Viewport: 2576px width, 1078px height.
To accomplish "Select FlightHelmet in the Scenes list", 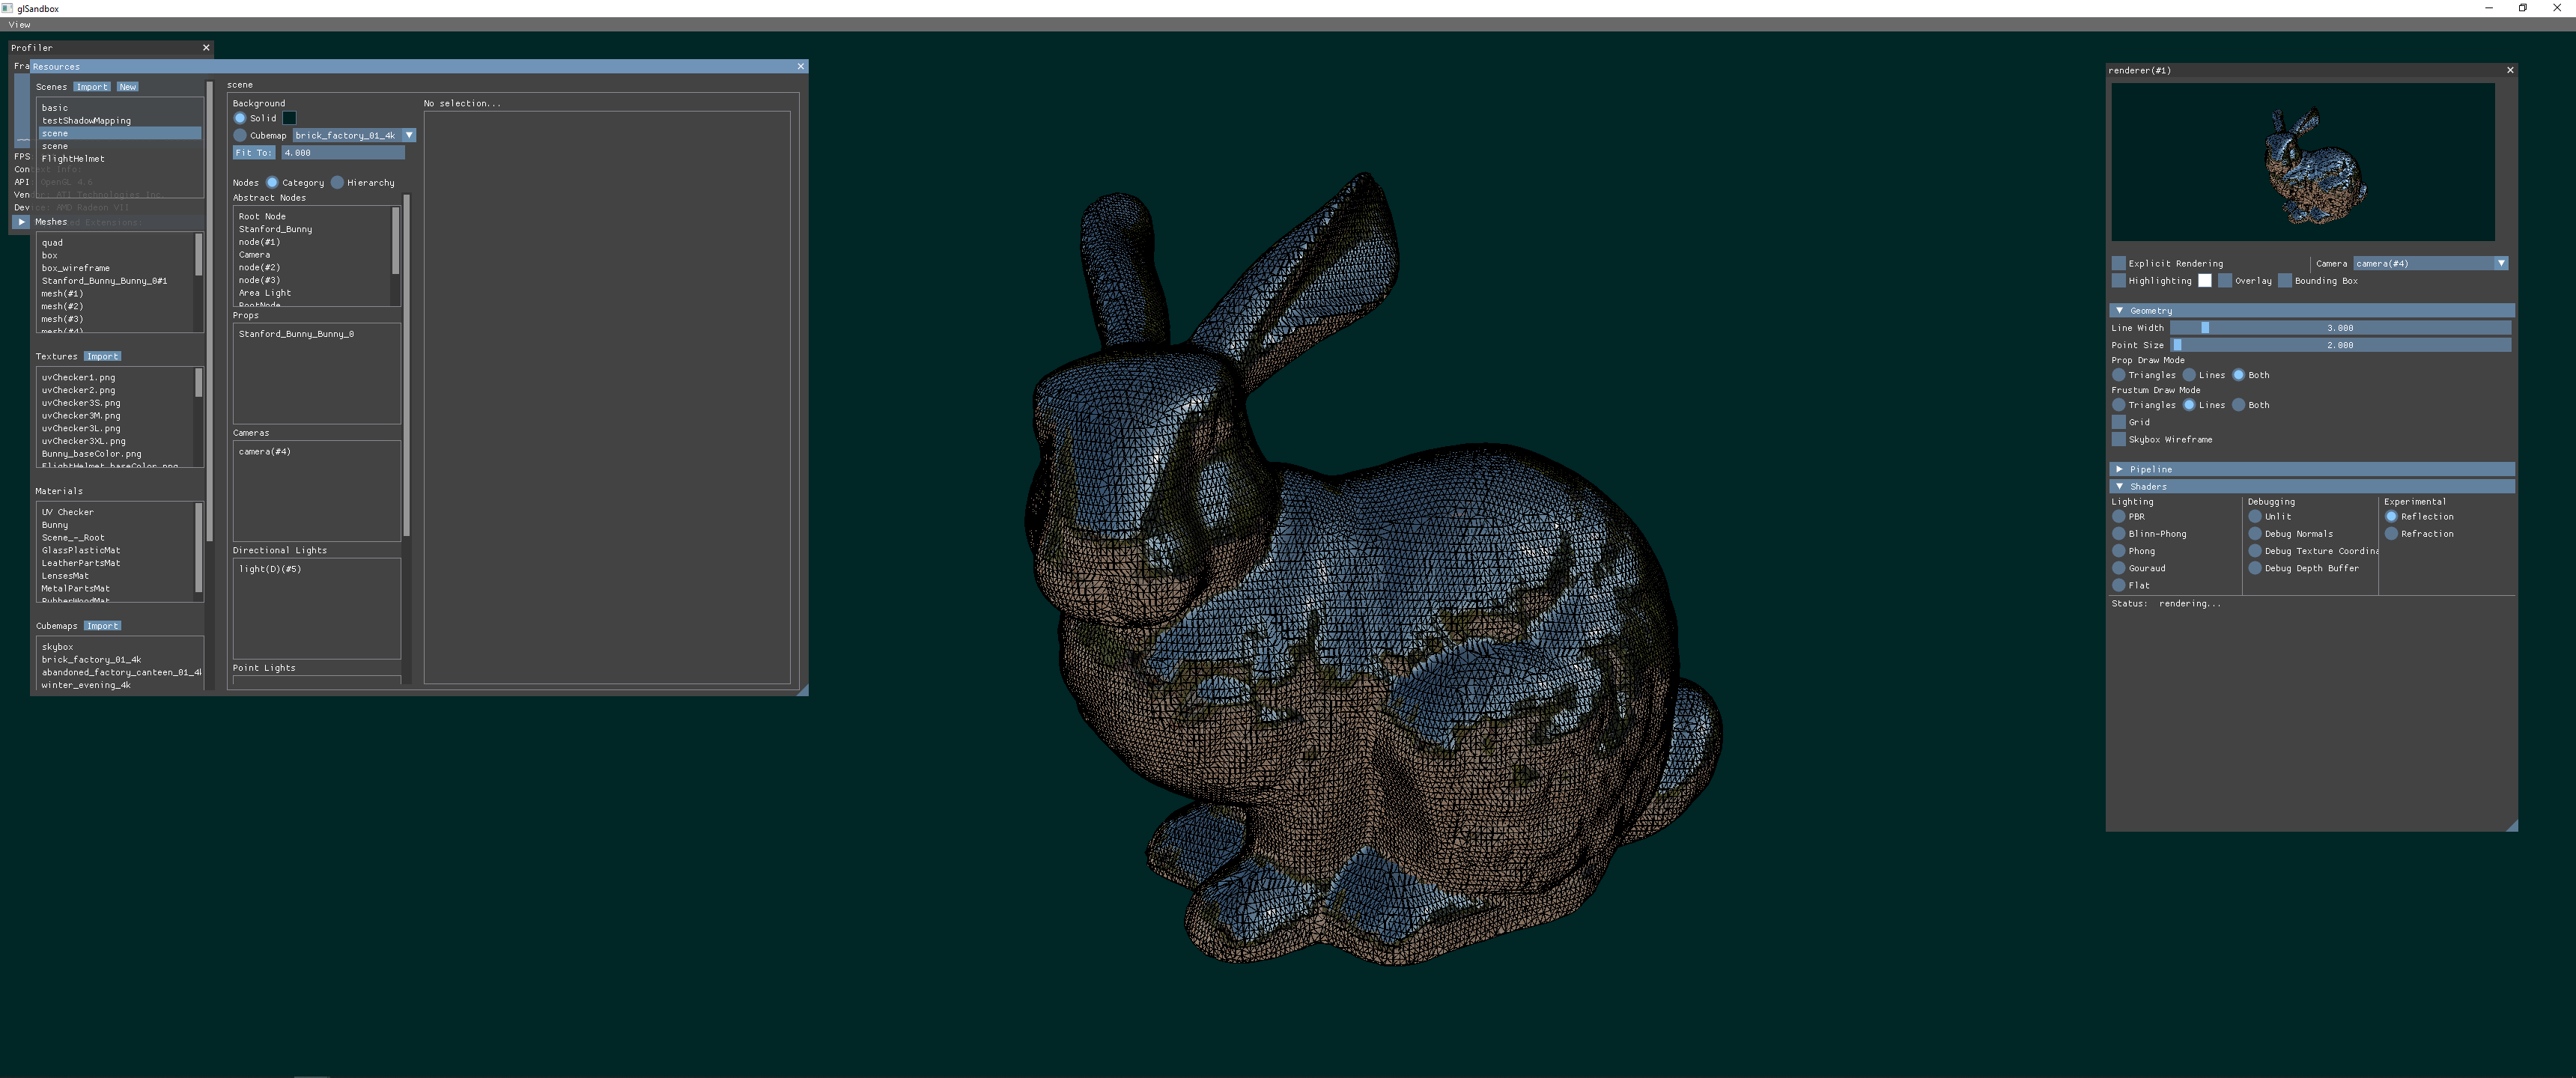I will 73,158.
